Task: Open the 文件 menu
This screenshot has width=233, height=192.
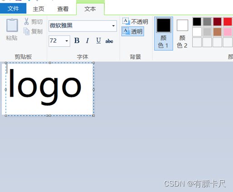Action: (x=13, y=9)
